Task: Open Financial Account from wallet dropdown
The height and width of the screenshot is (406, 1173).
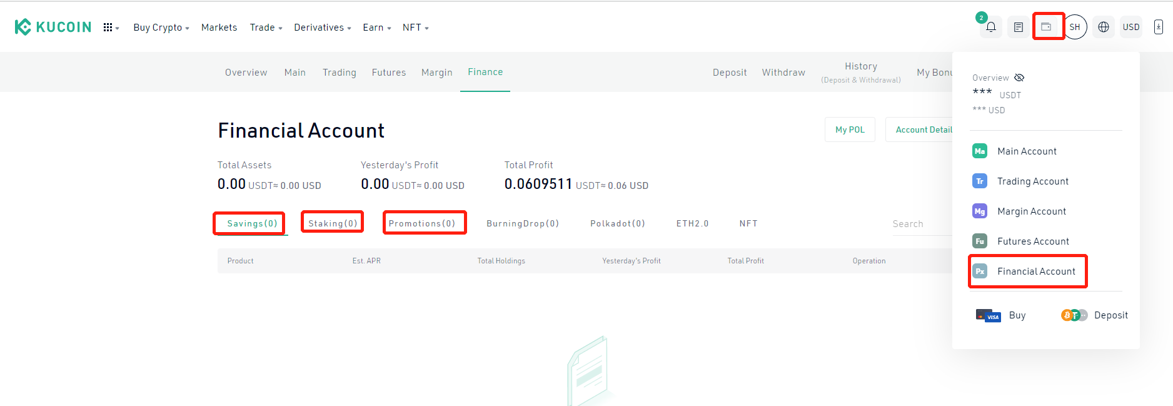Action: (1036, 271)
